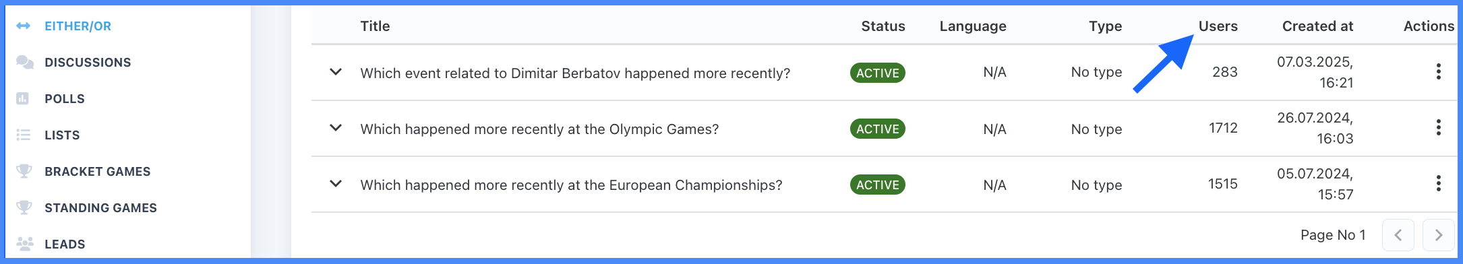Click the Polls chart icon

(23, 99)
